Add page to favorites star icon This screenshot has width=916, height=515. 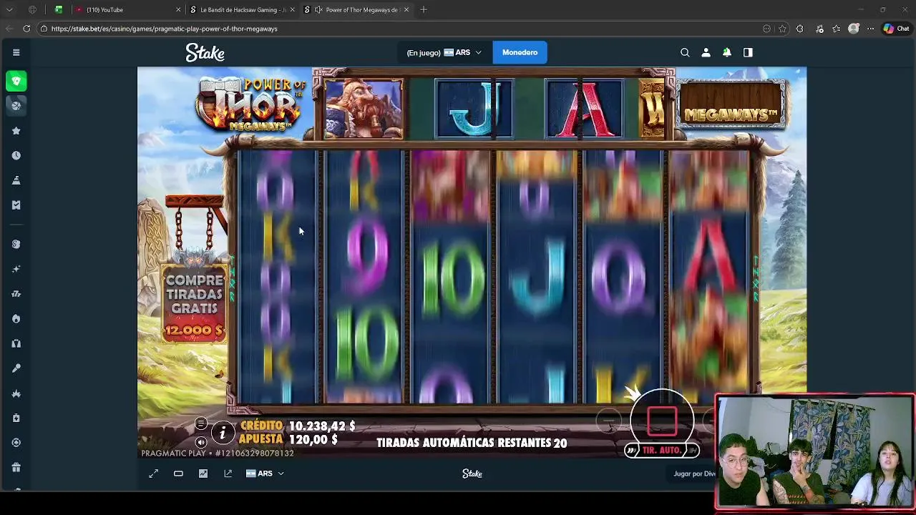783,29
